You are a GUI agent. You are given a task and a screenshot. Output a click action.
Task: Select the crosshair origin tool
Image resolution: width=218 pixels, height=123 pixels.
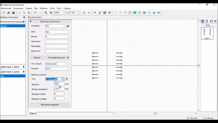coord(89,13)
